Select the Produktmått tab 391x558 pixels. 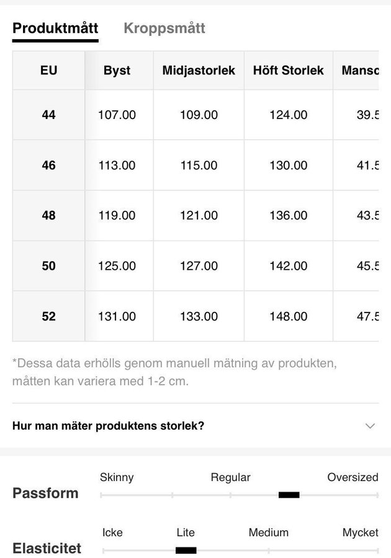55,28
